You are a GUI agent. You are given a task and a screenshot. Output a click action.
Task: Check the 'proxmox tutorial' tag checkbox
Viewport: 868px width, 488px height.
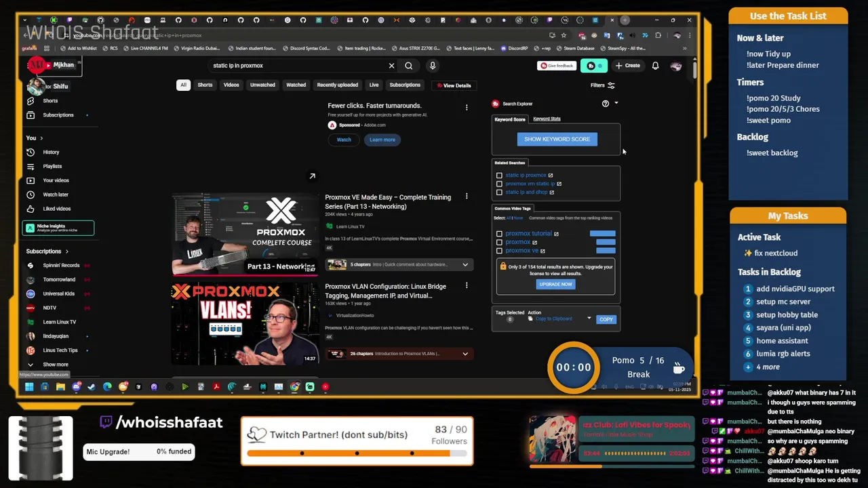[499, 234]
